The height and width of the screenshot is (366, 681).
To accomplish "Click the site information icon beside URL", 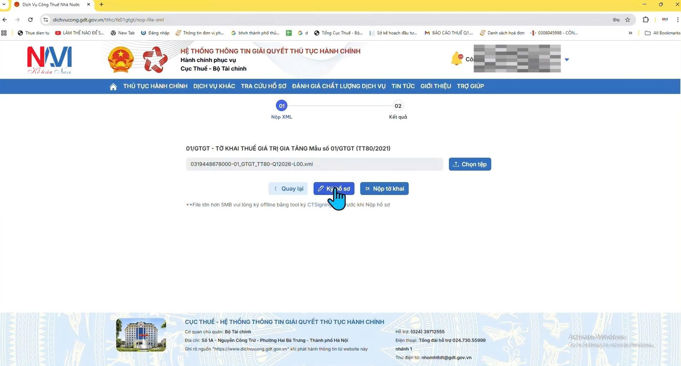I will click(46, 20).
